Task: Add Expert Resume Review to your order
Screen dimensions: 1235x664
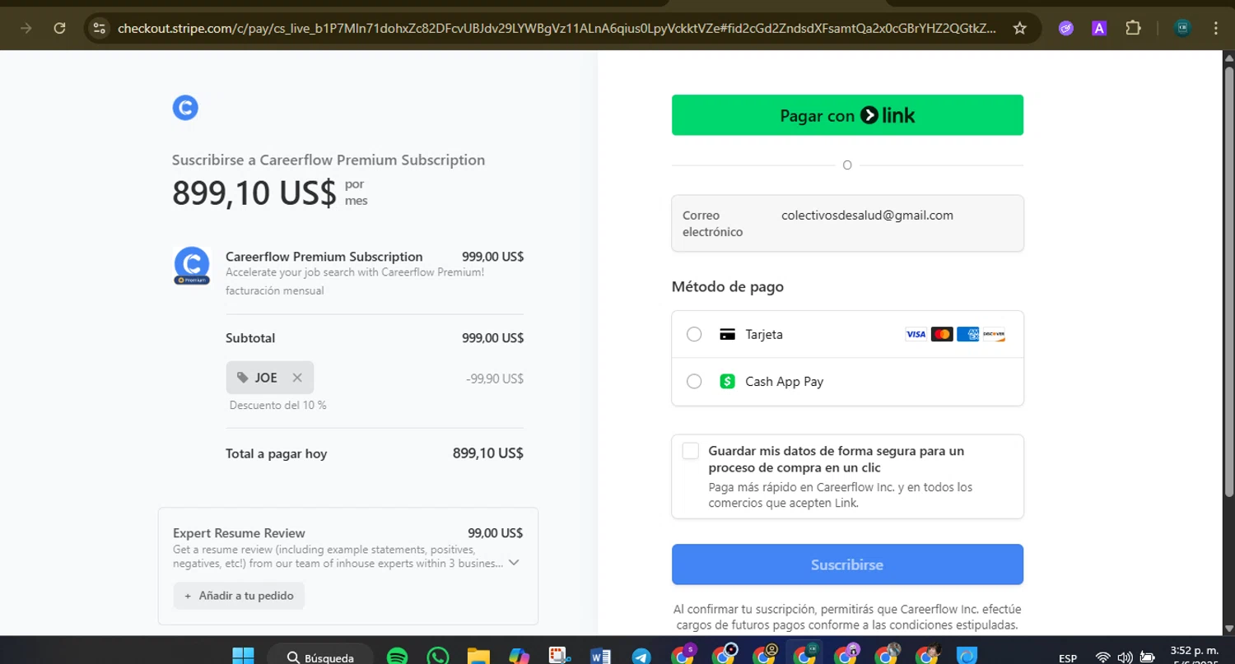Action: (239, 596)
